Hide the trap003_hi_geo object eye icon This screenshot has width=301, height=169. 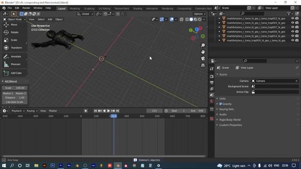(293, 18)
